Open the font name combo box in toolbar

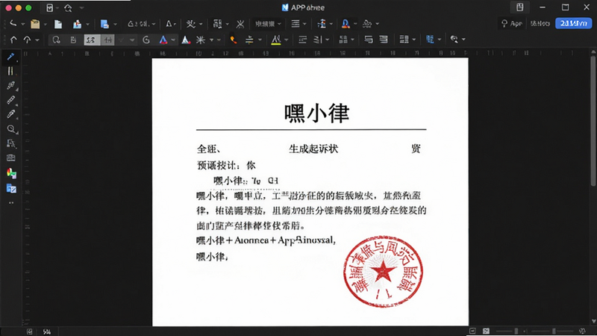pos(268,24)
